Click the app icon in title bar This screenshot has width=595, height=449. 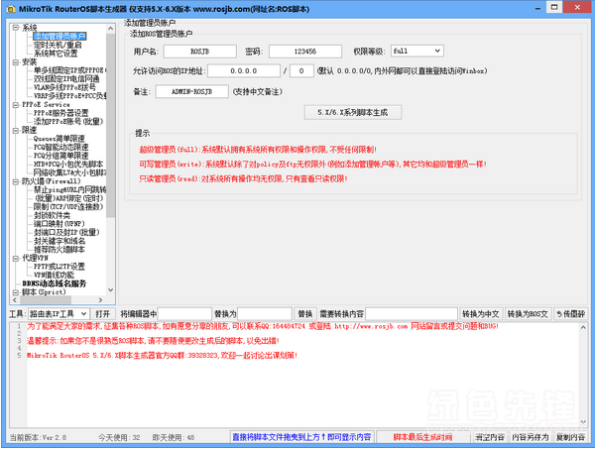click(x=11, y=9)
